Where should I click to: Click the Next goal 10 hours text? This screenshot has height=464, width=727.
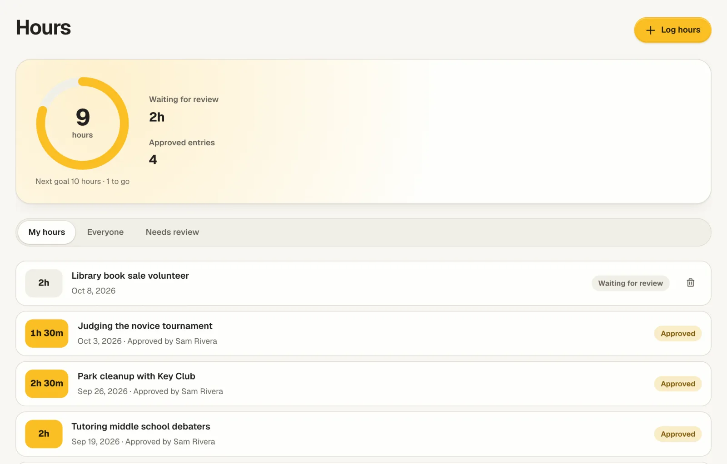pos(82,182)
